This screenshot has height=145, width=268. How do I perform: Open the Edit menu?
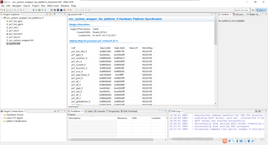point(8,6)
